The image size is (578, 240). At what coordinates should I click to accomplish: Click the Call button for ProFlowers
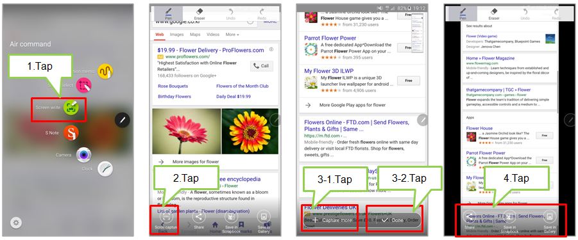pyautogui.click(x=262, y=66)
